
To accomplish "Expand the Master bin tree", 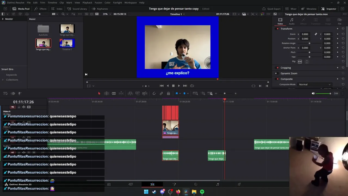I will (3, 19).
